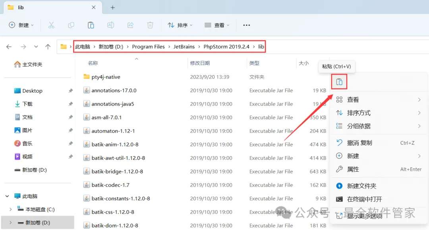Open the three-dot more options menu
The width and height of the screenshot is (429, 230).
247,25
